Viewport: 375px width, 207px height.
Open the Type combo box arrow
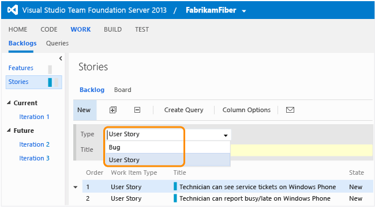click(226, 135)
